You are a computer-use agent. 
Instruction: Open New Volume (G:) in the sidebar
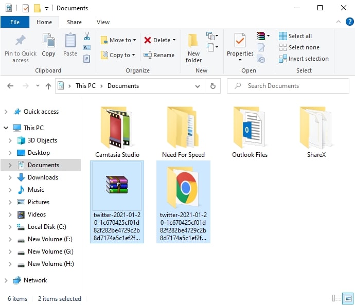pyautogui.click(x=50, y=252)
